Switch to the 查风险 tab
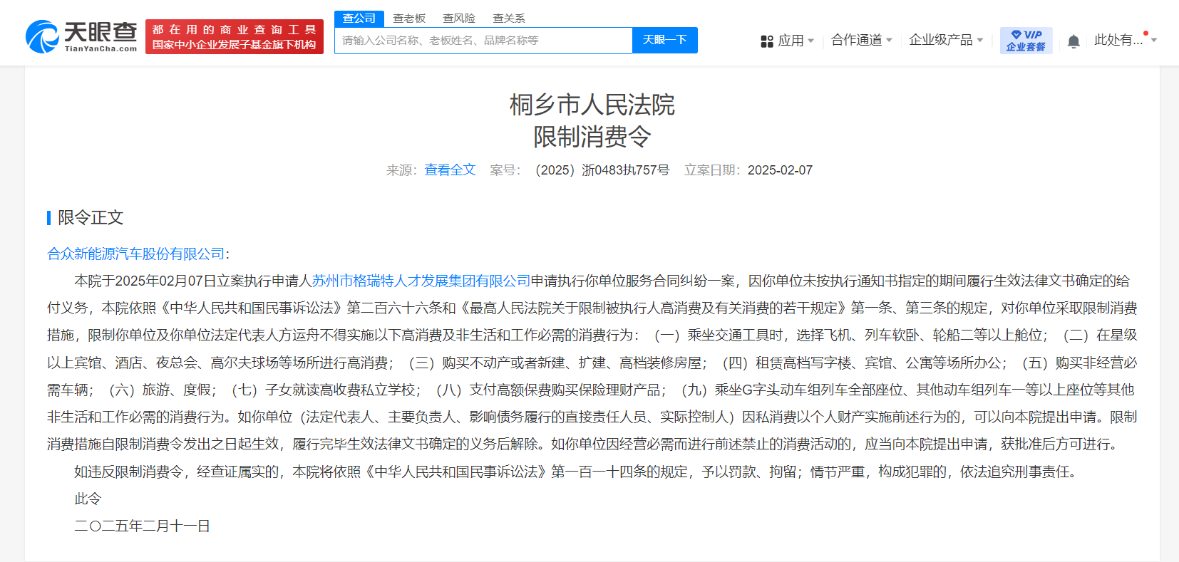Image resolution: width=1179 pixels, height=562 pixels. point(459,19)
